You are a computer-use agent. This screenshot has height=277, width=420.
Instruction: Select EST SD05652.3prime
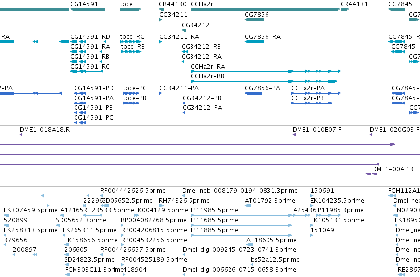81,220
